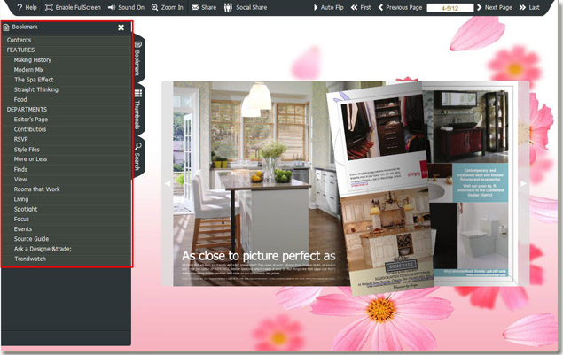
Task: Open the Help button
Action: point(27,7)
